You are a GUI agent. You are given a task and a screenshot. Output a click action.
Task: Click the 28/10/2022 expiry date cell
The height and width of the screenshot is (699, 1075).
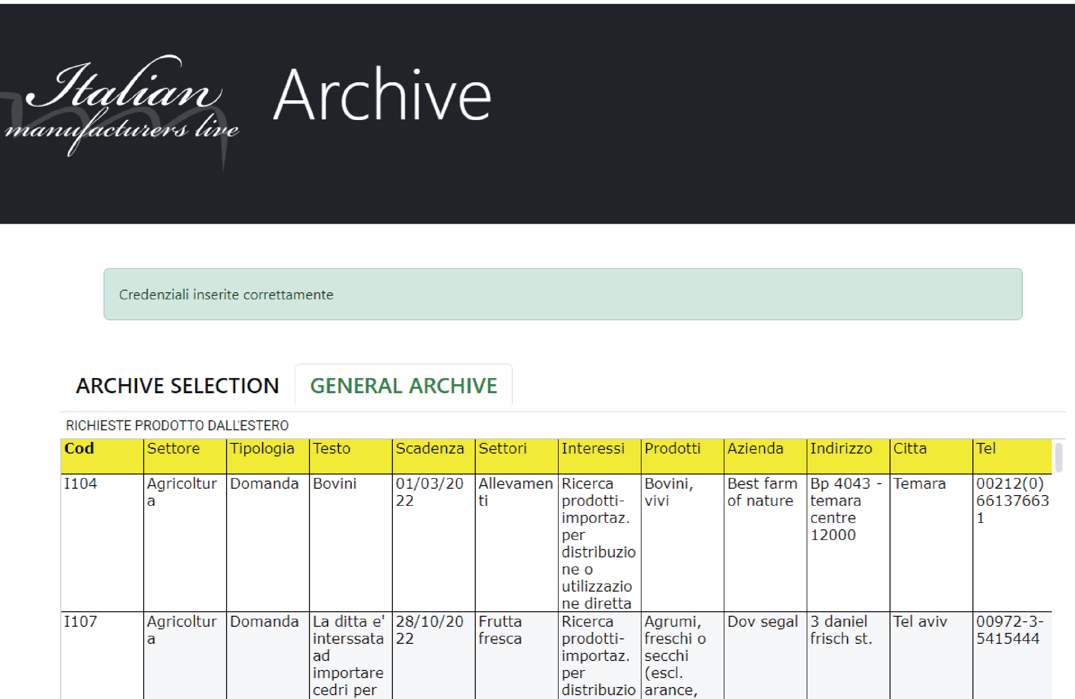(x=433, y=656)
